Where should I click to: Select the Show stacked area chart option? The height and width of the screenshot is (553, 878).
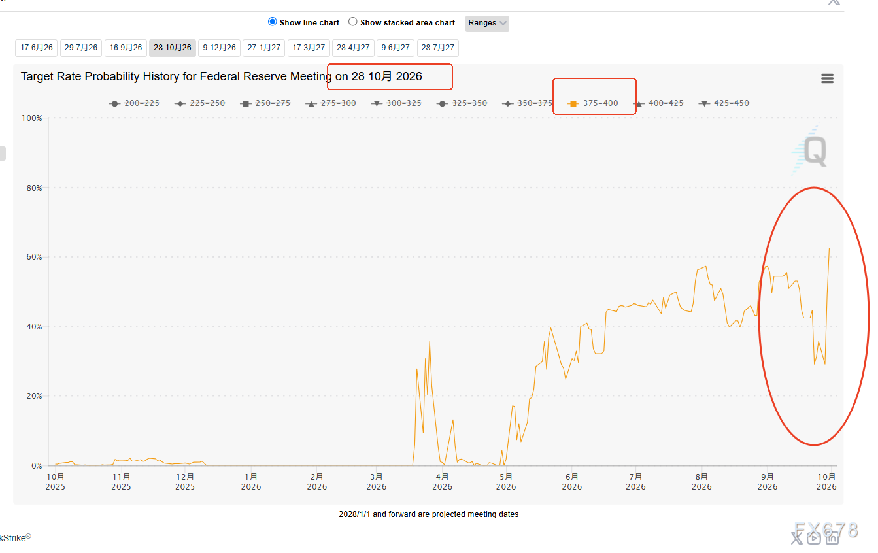[x=353, y=22]
